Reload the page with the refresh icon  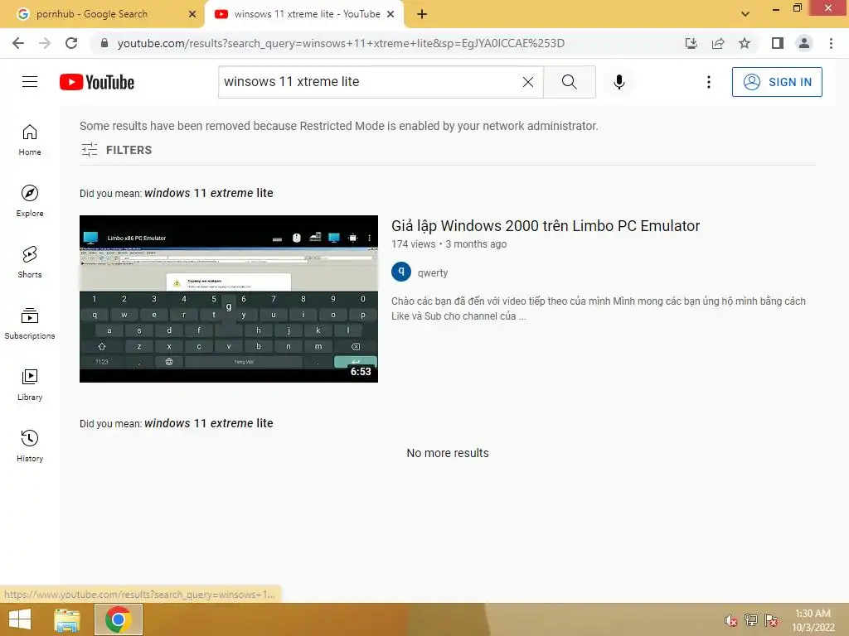(x=71, y=43)
